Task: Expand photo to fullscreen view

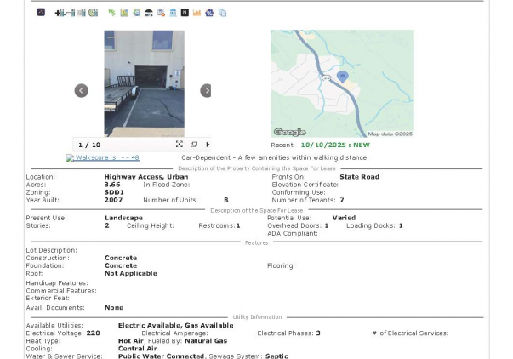Action: [x=180, y=145]
